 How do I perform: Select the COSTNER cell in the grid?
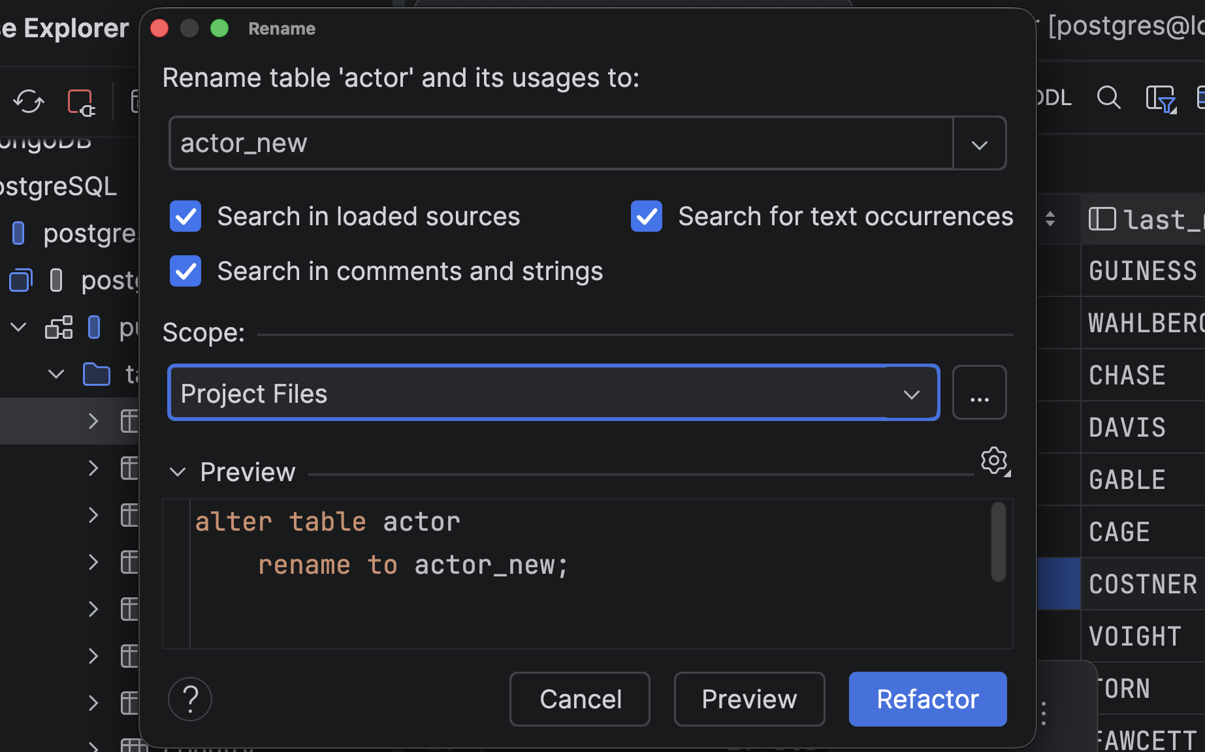tap(1143, 584)
